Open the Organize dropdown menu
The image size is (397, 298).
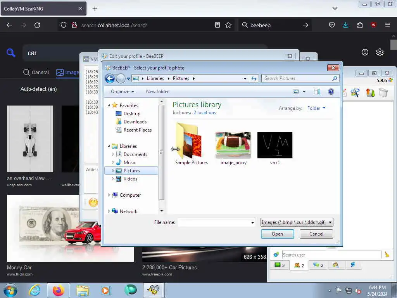point(123,92)
